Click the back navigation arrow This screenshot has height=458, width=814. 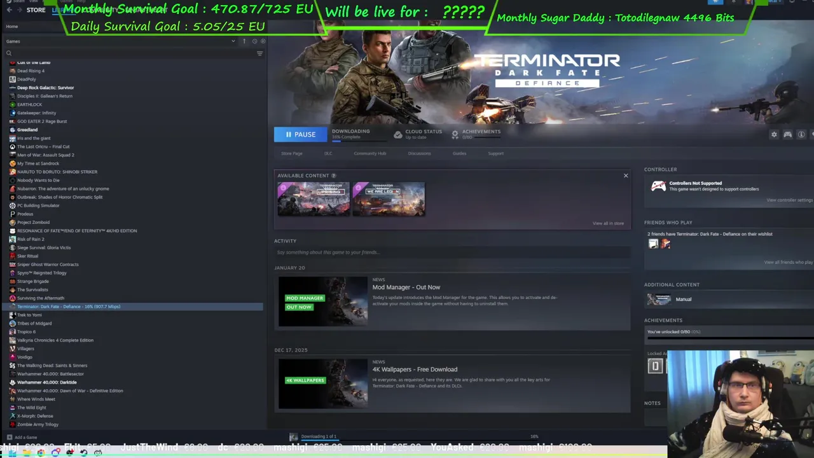coord(9,10)
